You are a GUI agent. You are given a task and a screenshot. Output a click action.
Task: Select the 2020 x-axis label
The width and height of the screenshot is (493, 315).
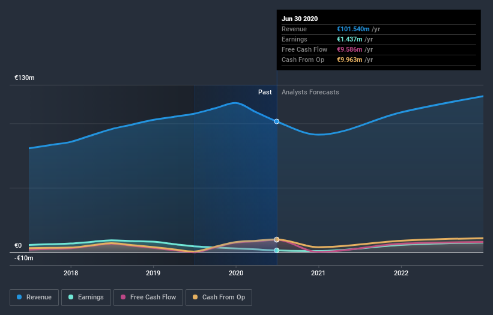tap(236, 273)
